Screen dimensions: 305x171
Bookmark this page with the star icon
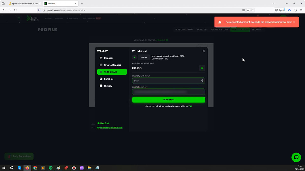click(x=252, y=10)
